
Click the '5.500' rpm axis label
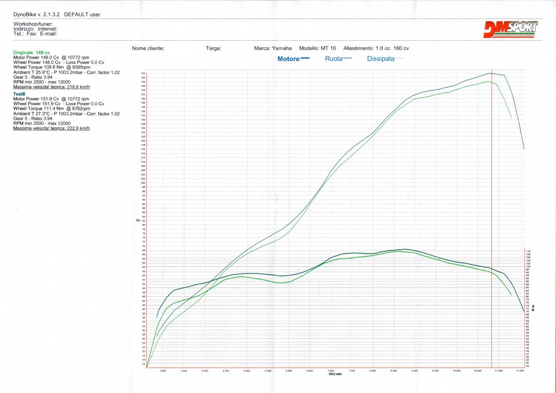(268, 371)
